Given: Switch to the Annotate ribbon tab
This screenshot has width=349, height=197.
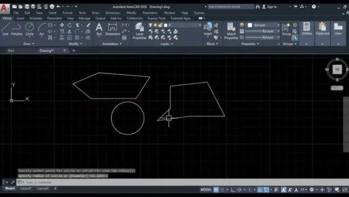Looking at the screenshot, I should pyautogui.click(x=35, y=19).
